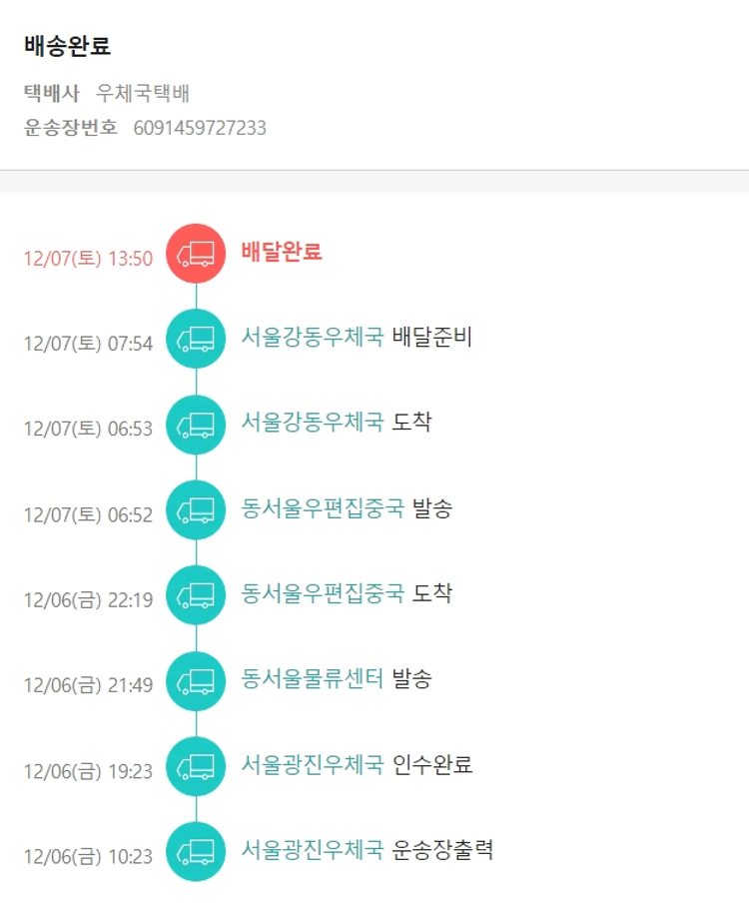
Task: Click the courier name 우체국택배
Action: [143, 94]
